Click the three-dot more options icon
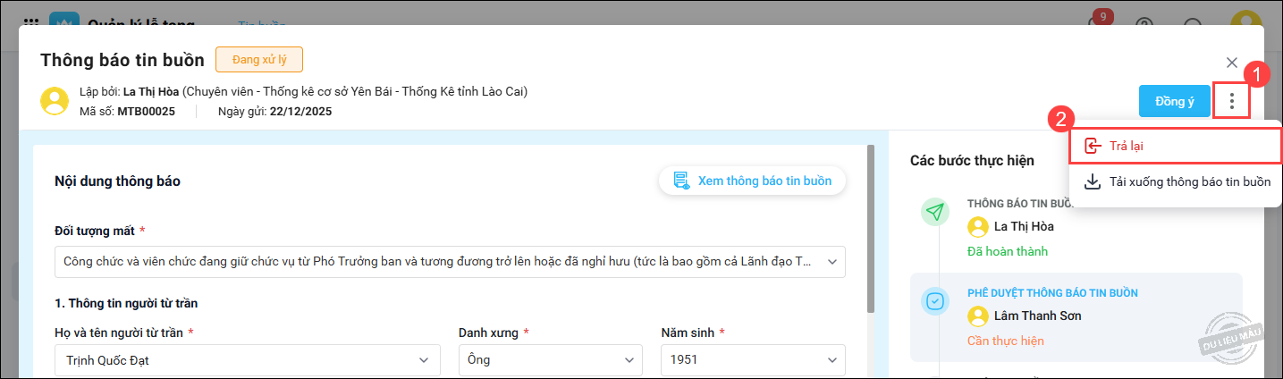Image resolution: width=1283 pixels, height=379 pixels. [x=1232, y=101]
